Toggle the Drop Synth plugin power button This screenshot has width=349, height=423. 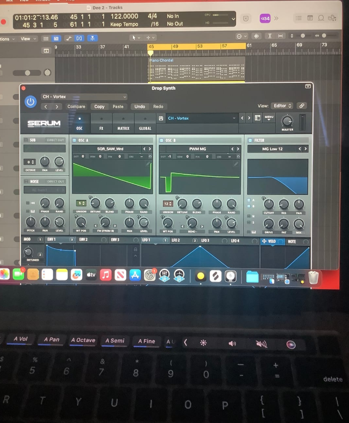[x=31, y=102]
